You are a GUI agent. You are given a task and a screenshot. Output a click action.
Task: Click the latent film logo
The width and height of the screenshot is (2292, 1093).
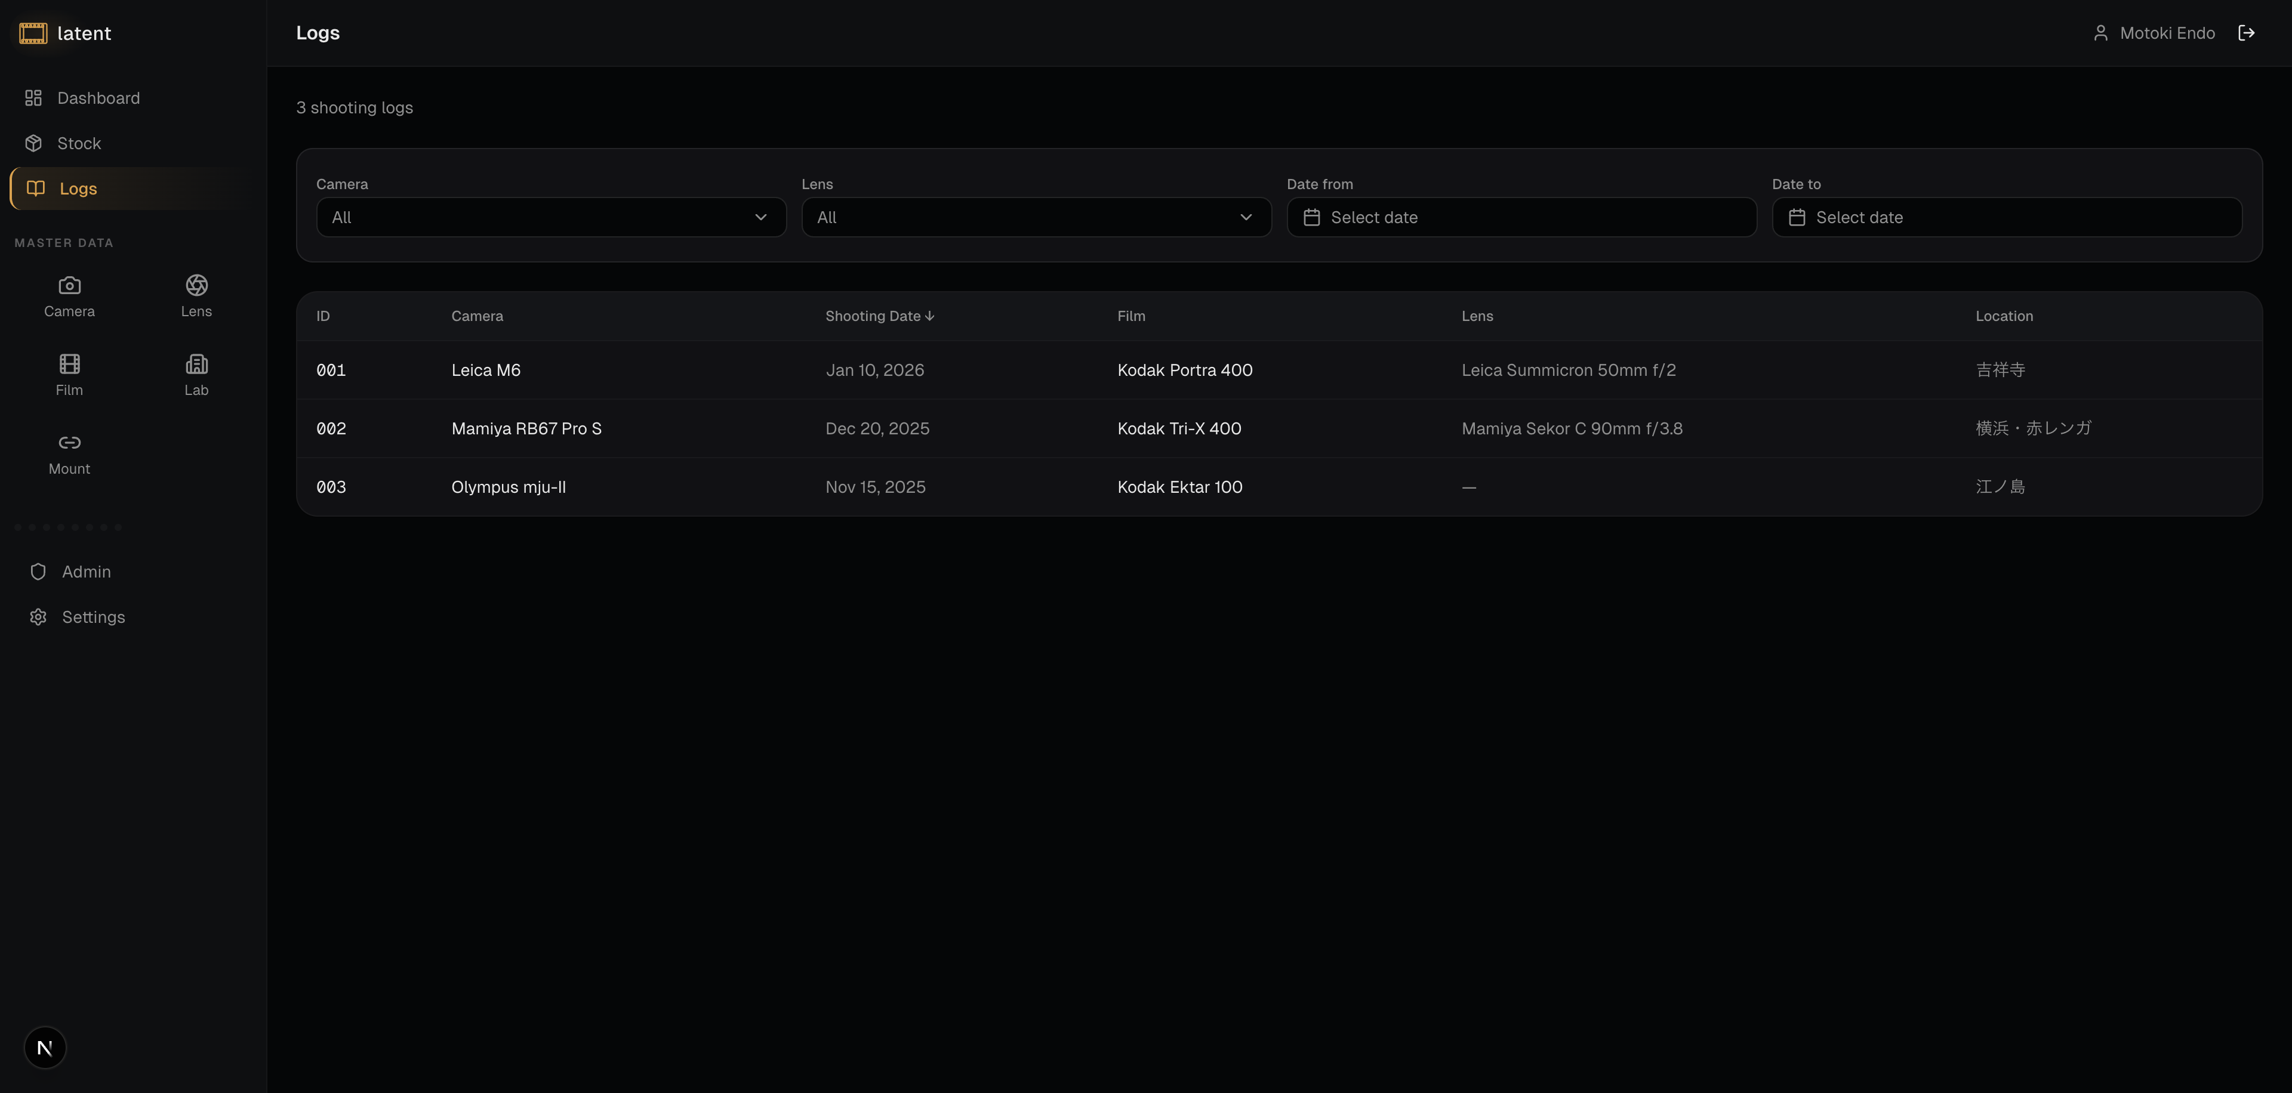tap(33, 33)
